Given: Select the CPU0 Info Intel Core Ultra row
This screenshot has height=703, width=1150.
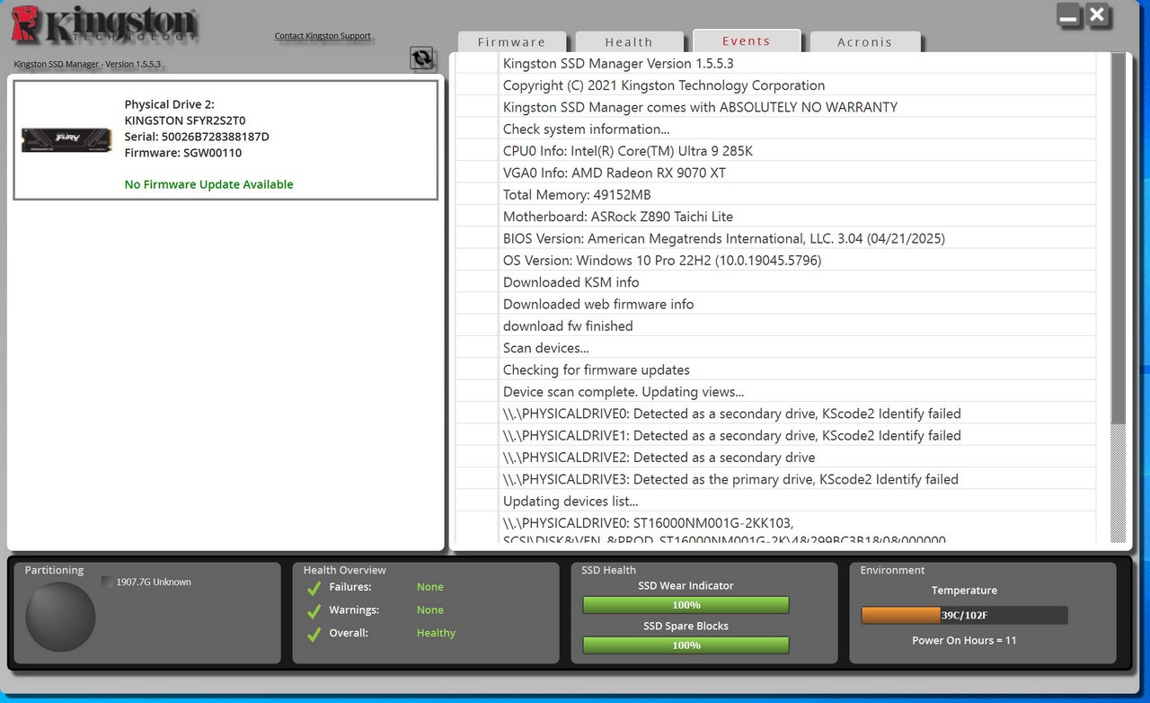Looking at the screenshot, I should click(775, 151).
